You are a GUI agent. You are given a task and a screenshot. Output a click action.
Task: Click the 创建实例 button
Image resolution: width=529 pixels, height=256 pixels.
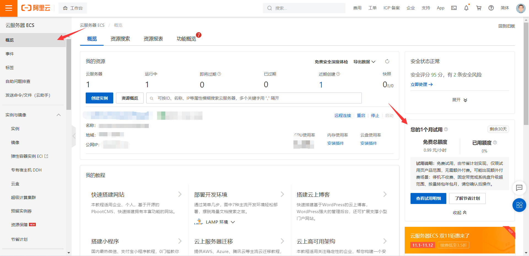coord(99,98)
